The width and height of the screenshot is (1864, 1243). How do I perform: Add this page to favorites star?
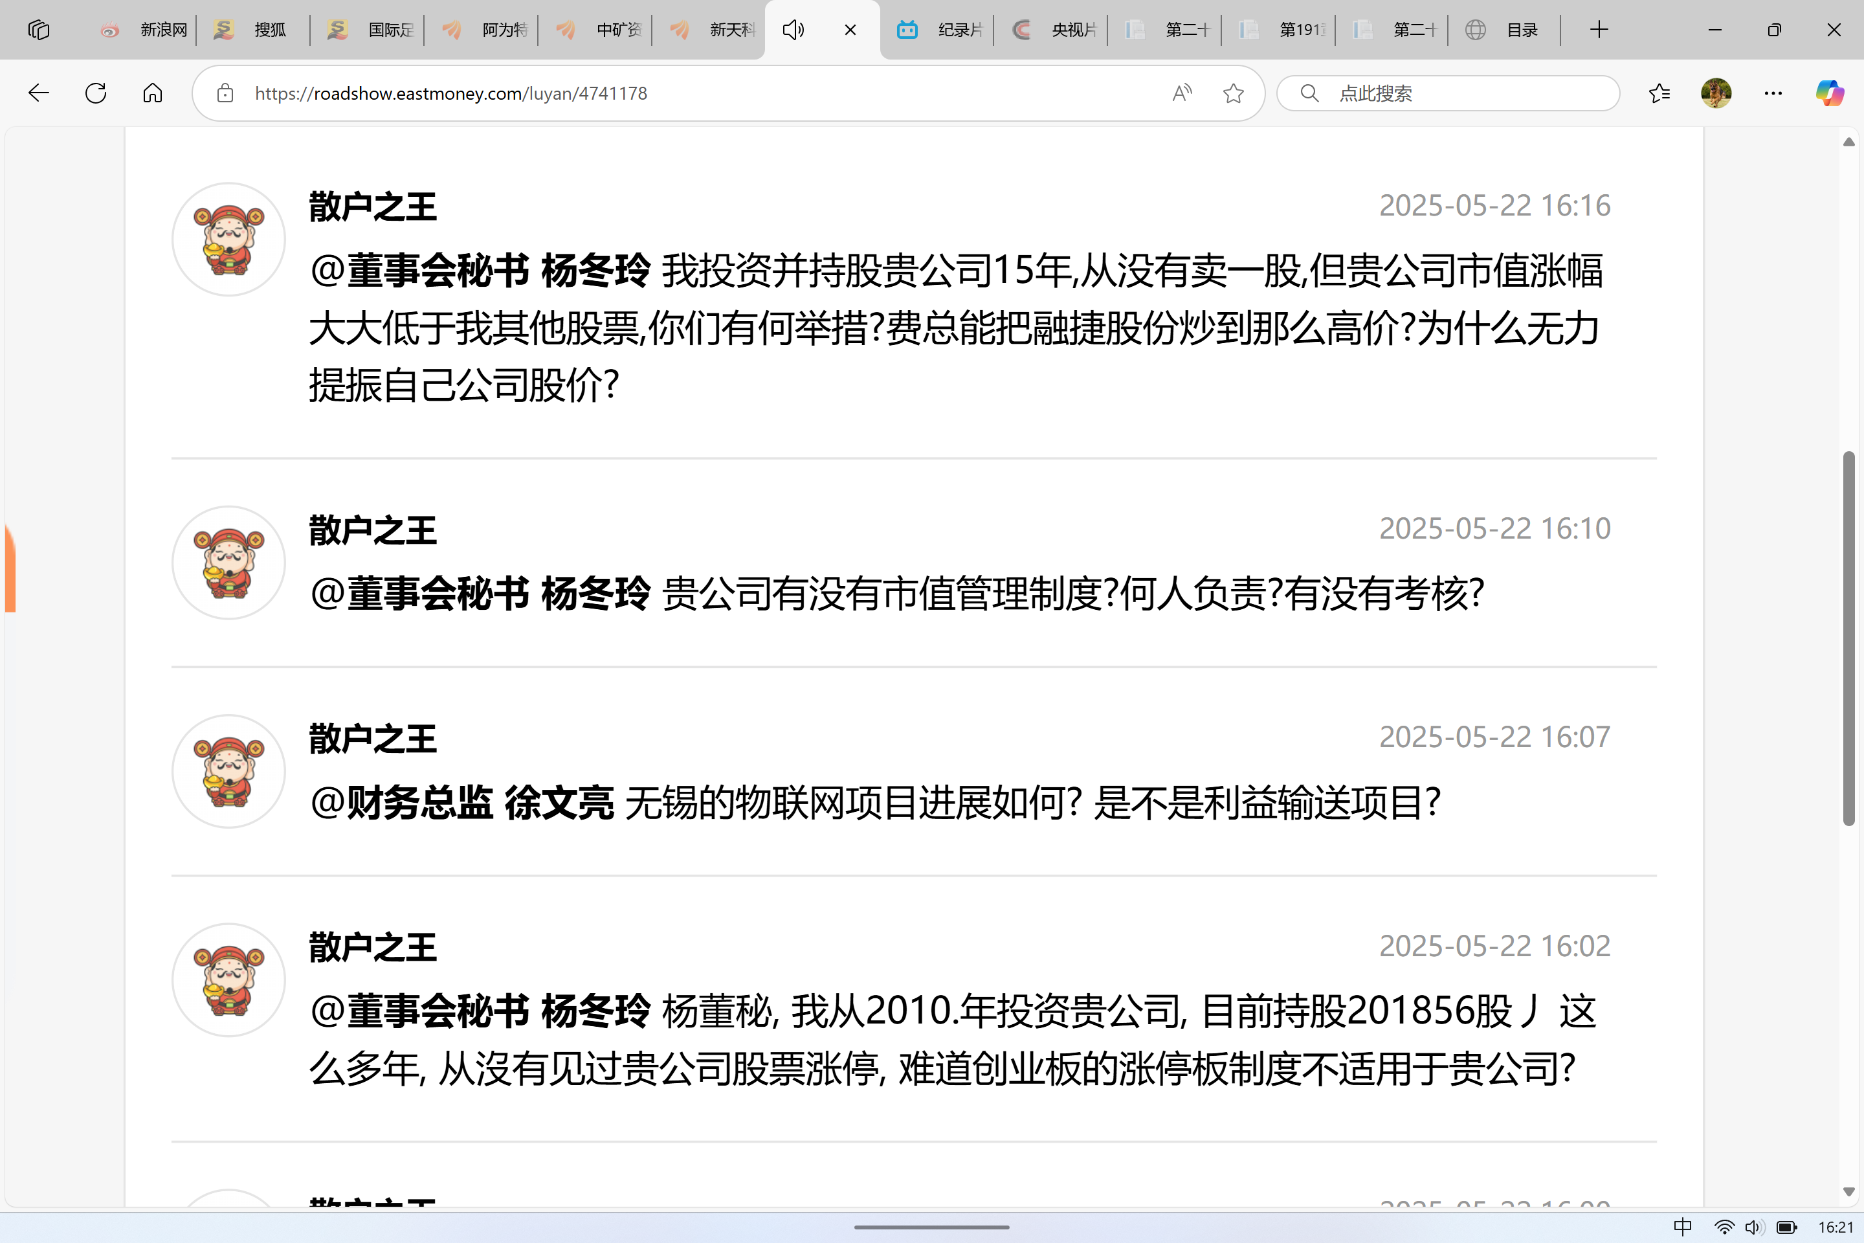coord(1233,93)
